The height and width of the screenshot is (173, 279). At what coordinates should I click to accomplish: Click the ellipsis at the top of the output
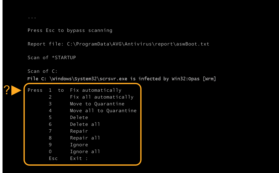tap(32, 18)
